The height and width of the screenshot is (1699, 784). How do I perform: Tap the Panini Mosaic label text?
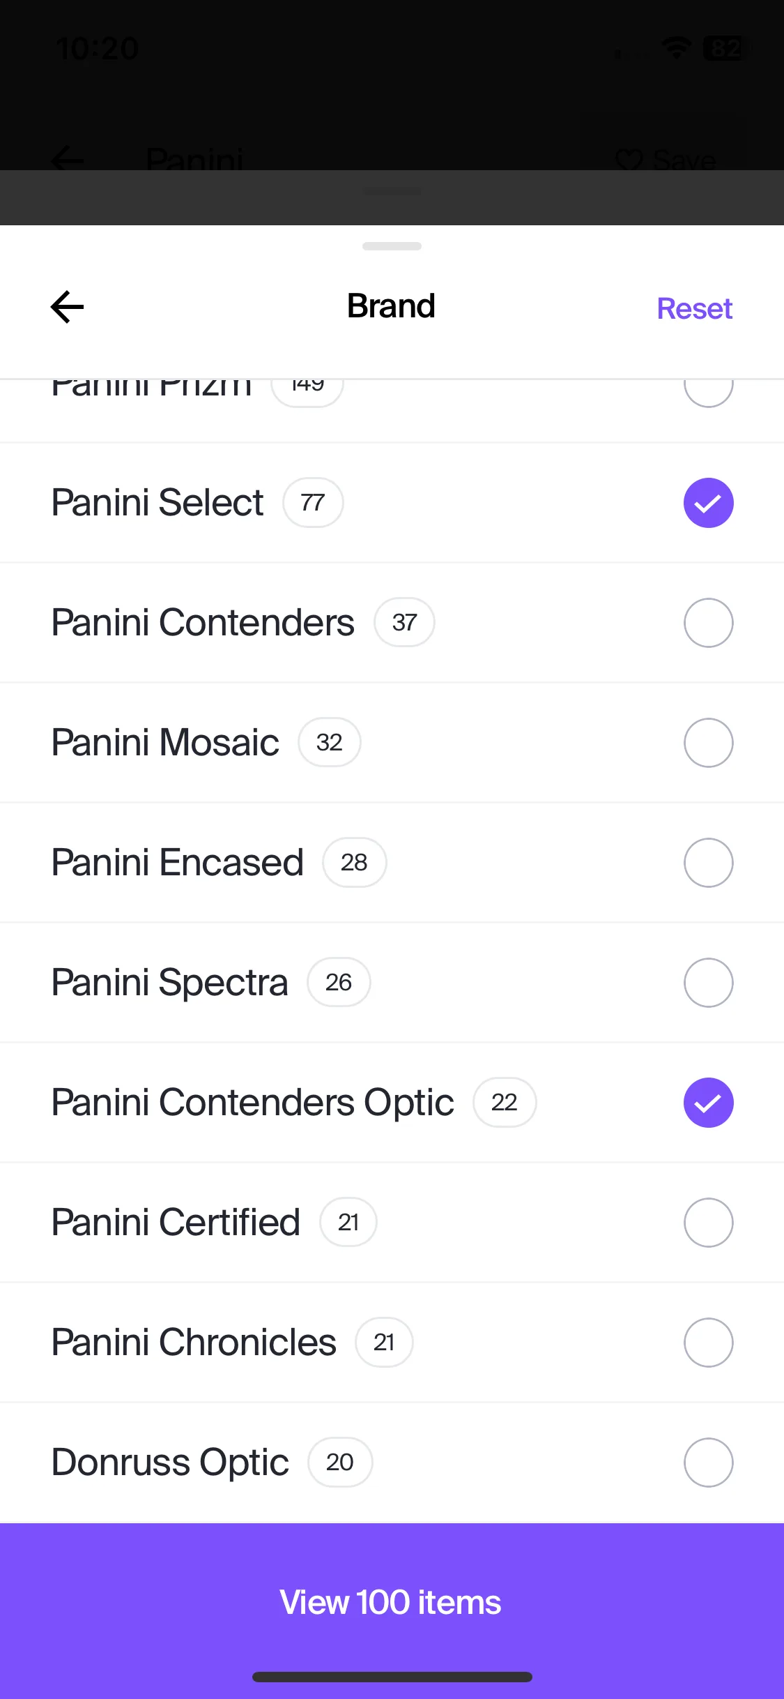pyautogui.click(x=165, y=742)
